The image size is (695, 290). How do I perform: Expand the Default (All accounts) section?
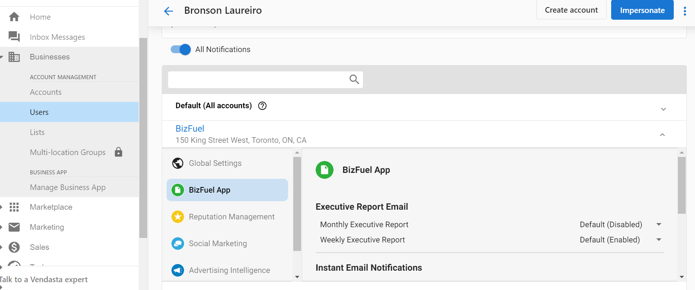663,109
